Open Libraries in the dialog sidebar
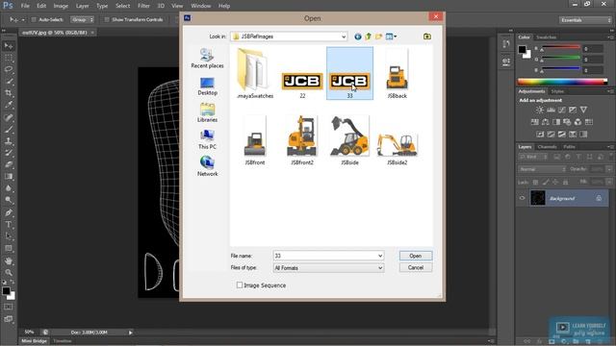This screenshot has height=346, width=616. (x=207, y=112)
